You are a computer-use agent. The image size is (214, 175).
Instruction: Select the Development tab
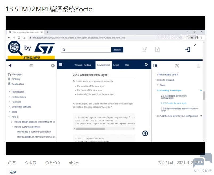coord(104,65)
